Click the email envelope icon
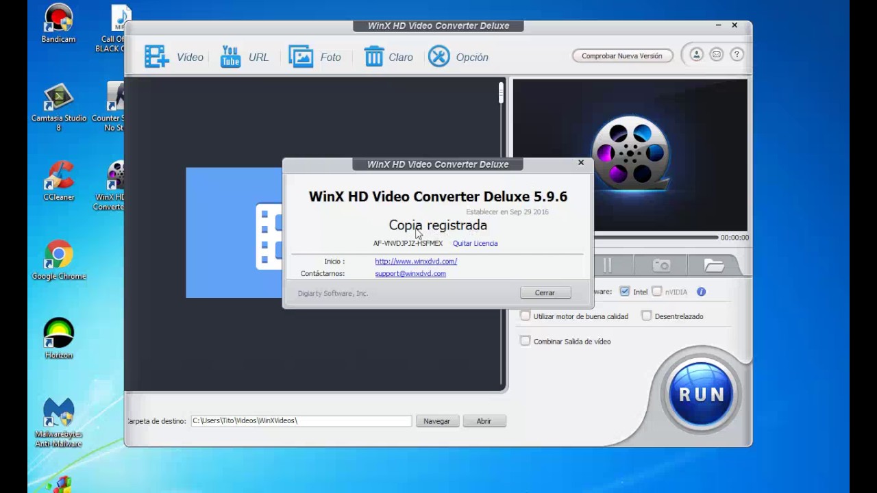Viewport: 877px width, 493px height. pyautogui.click(x=716, y=55)
